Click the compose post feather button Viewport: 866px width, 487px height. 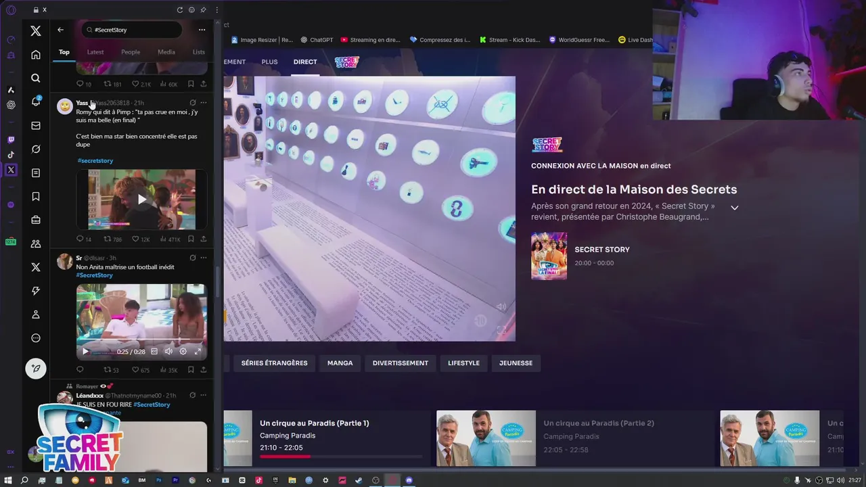tap(36, 368)
